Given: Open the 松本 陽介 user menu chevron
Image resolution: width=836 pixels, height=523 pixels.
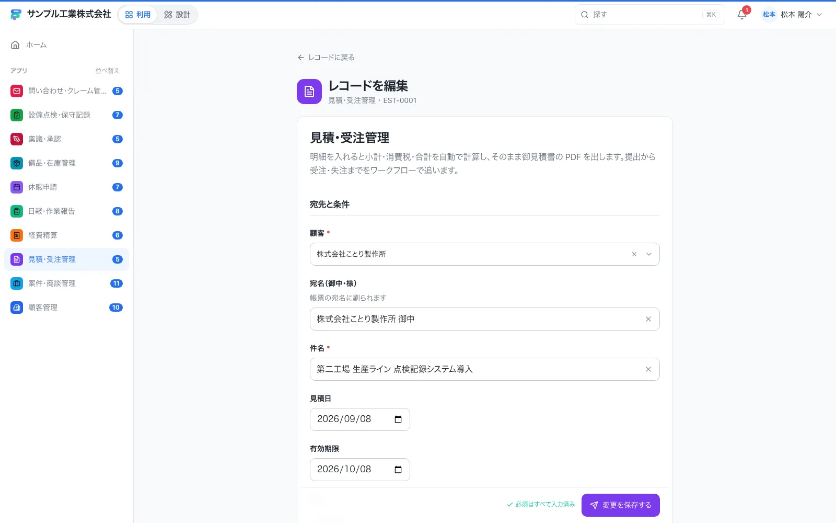Looking at the screenshot, I should coord(819,15).
